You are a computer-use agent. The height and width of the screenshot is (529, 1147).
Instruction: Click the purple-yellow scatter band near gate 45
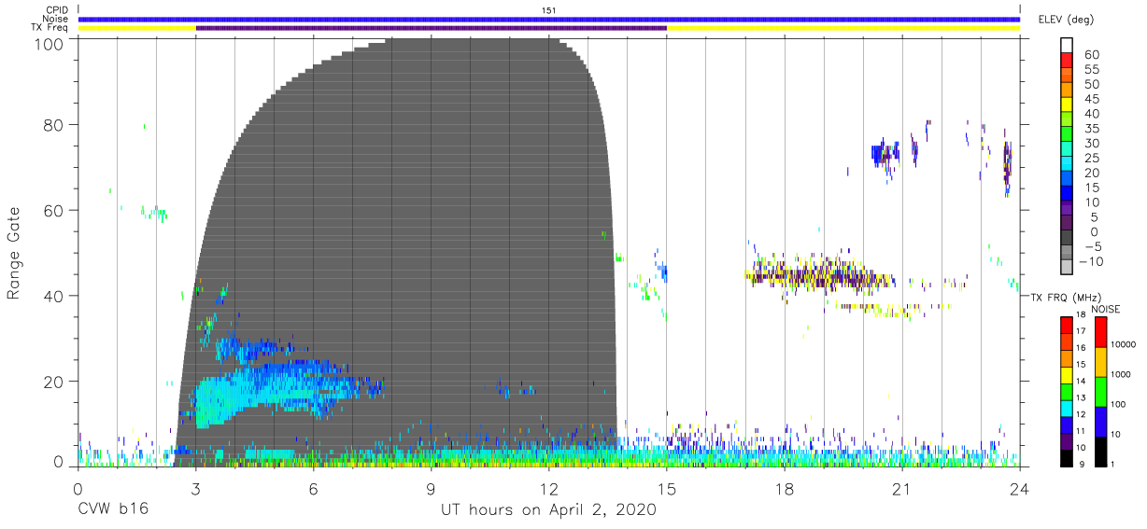820,276
